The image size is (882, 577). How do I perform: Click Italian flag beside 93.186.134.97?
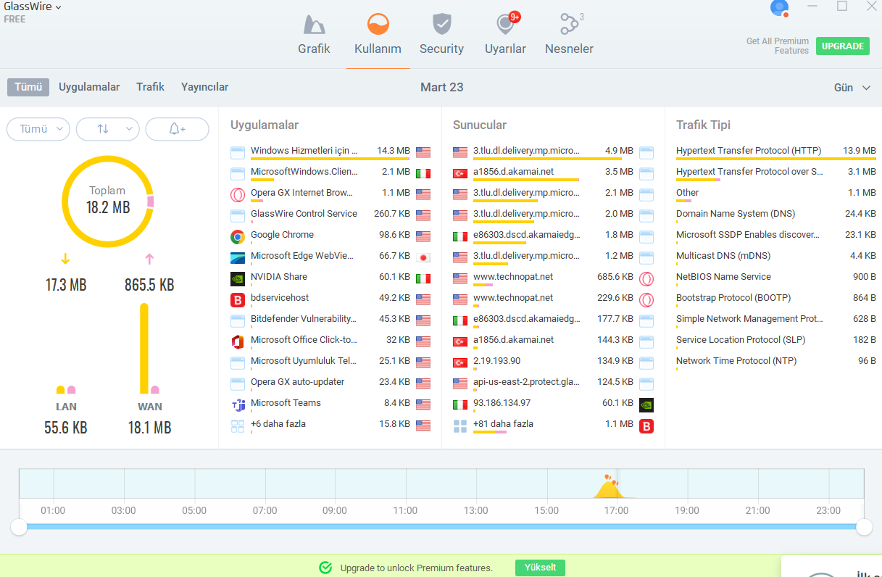click(x=460, y=404)
